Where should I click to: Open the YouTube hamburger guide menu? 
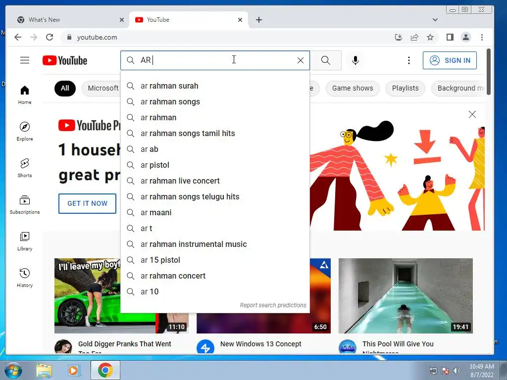[25, 60]
